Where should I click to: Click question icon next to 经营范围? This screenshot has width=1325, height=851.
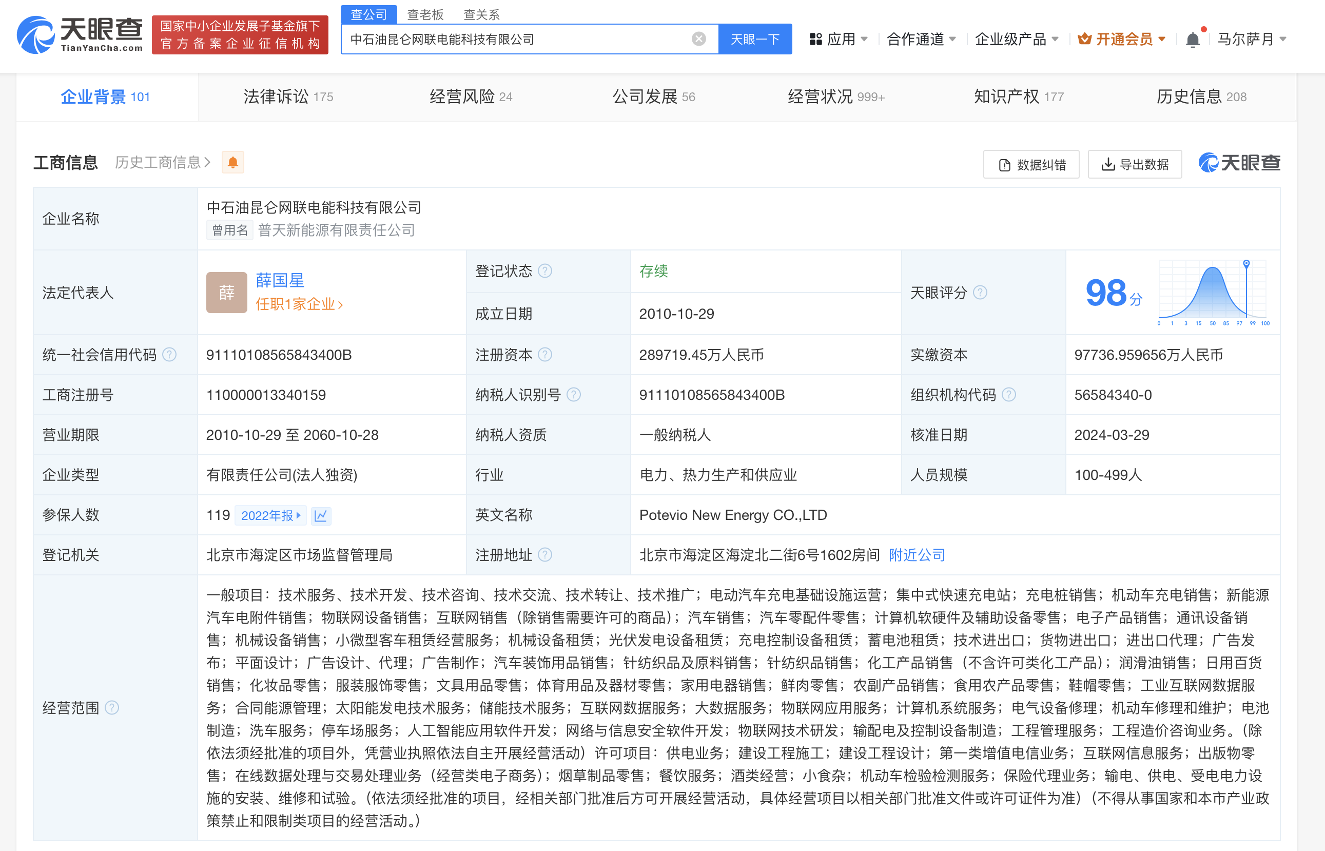pos(112,708)
